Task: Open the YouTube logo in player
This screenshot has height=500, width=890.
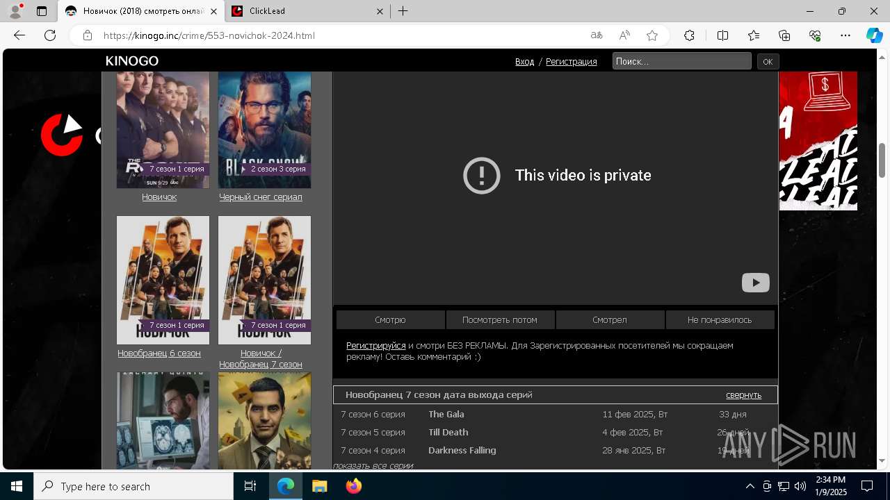Action: (x=755, y=283)
